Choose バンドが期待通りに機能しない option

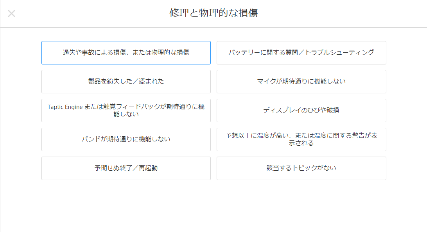coord(126,139)
